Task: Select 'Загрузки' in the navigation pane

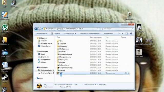Action: click(44, 41)
